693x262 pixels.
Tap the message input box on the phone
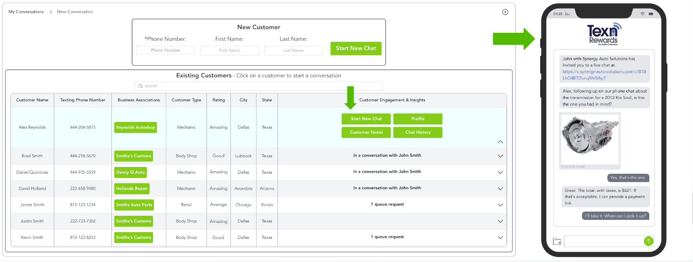tap(603, 241)
